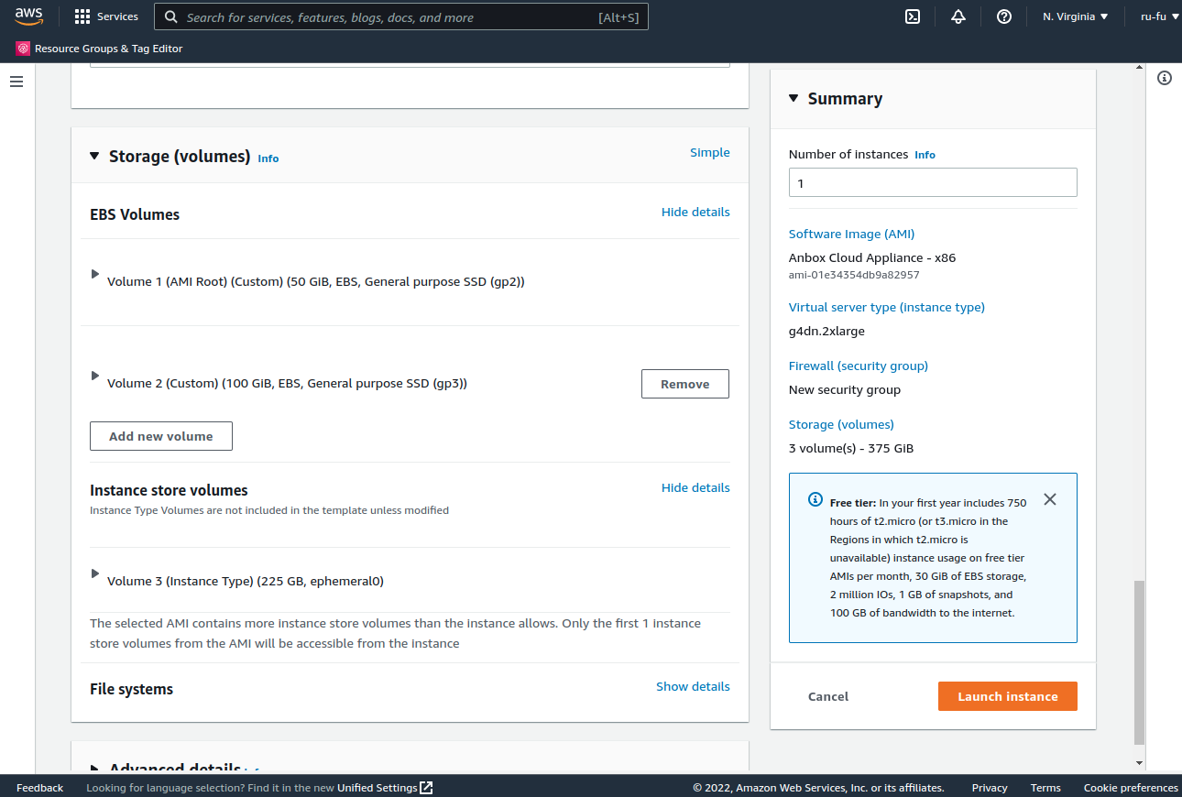This screenshot has width=1182, height=797.
Task: Open the Privacy footer link
Action: click(990, 788)
